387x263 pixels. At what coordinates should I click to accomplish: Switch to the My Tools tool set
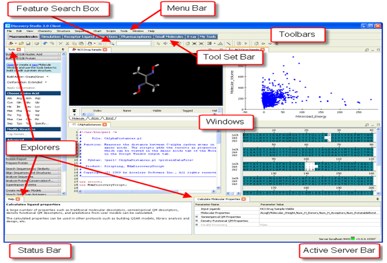tap(208, 37)
